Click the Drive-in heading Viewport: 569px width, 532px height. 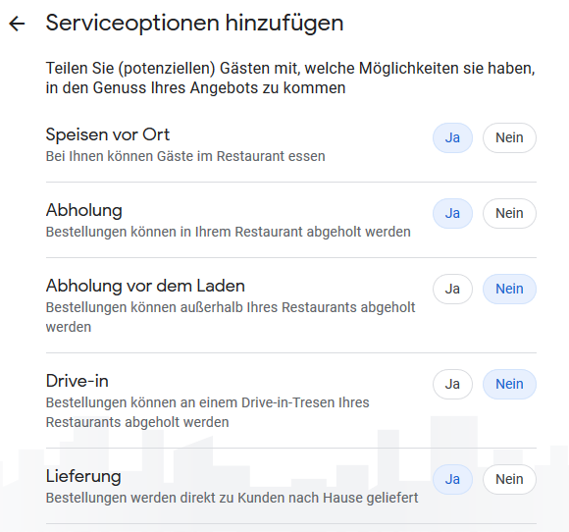(77, 381)
